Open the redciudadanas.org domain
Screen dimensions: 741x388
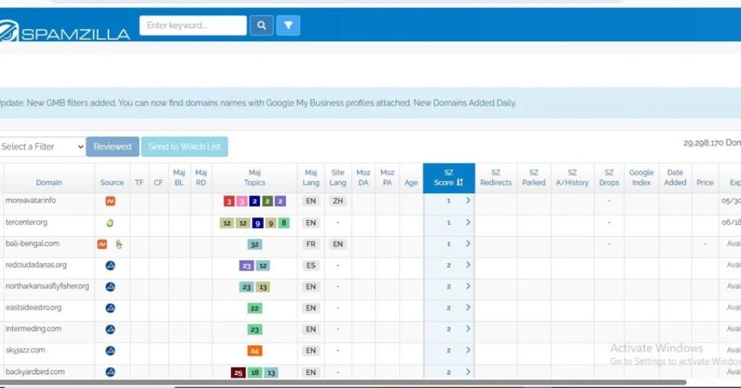pyautogui.click(x=36, y=265)
